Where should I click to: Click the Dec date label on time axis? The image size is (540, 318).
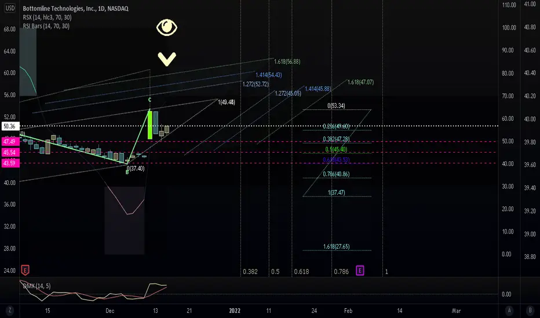(x=110, y=310)
